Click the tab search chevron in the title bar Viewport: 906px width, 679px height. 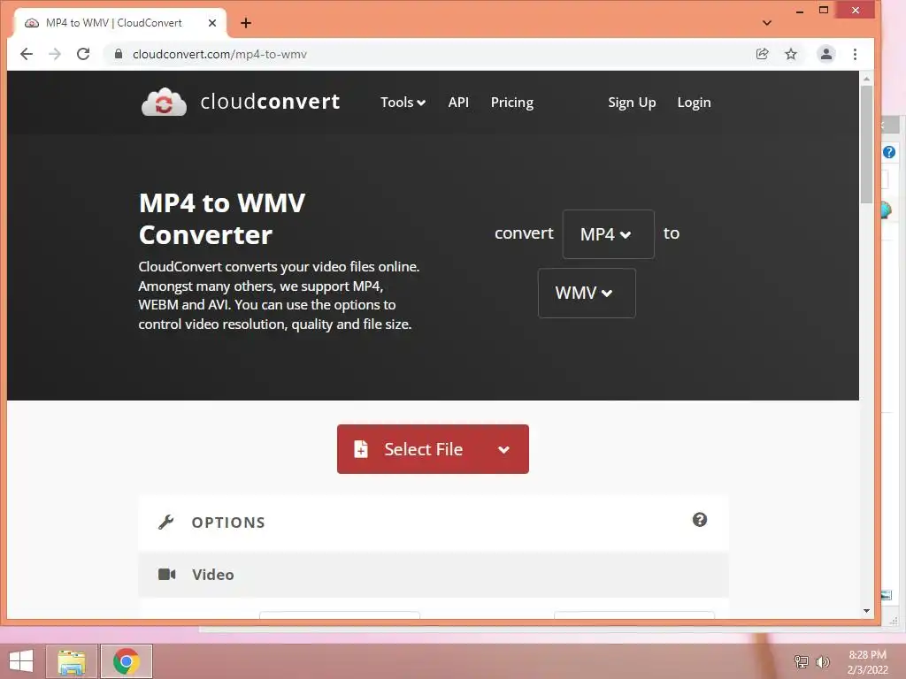click(x=767, y=23)
